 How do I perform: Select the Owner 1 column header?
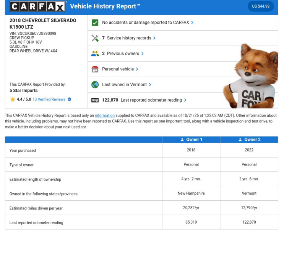[191, 140]
